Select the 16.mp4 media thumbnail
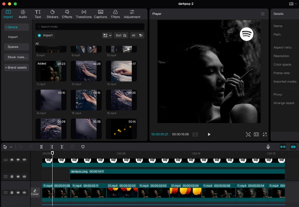Image resolution: width=299 pixels, height=207 pixels. coord(121,100)
